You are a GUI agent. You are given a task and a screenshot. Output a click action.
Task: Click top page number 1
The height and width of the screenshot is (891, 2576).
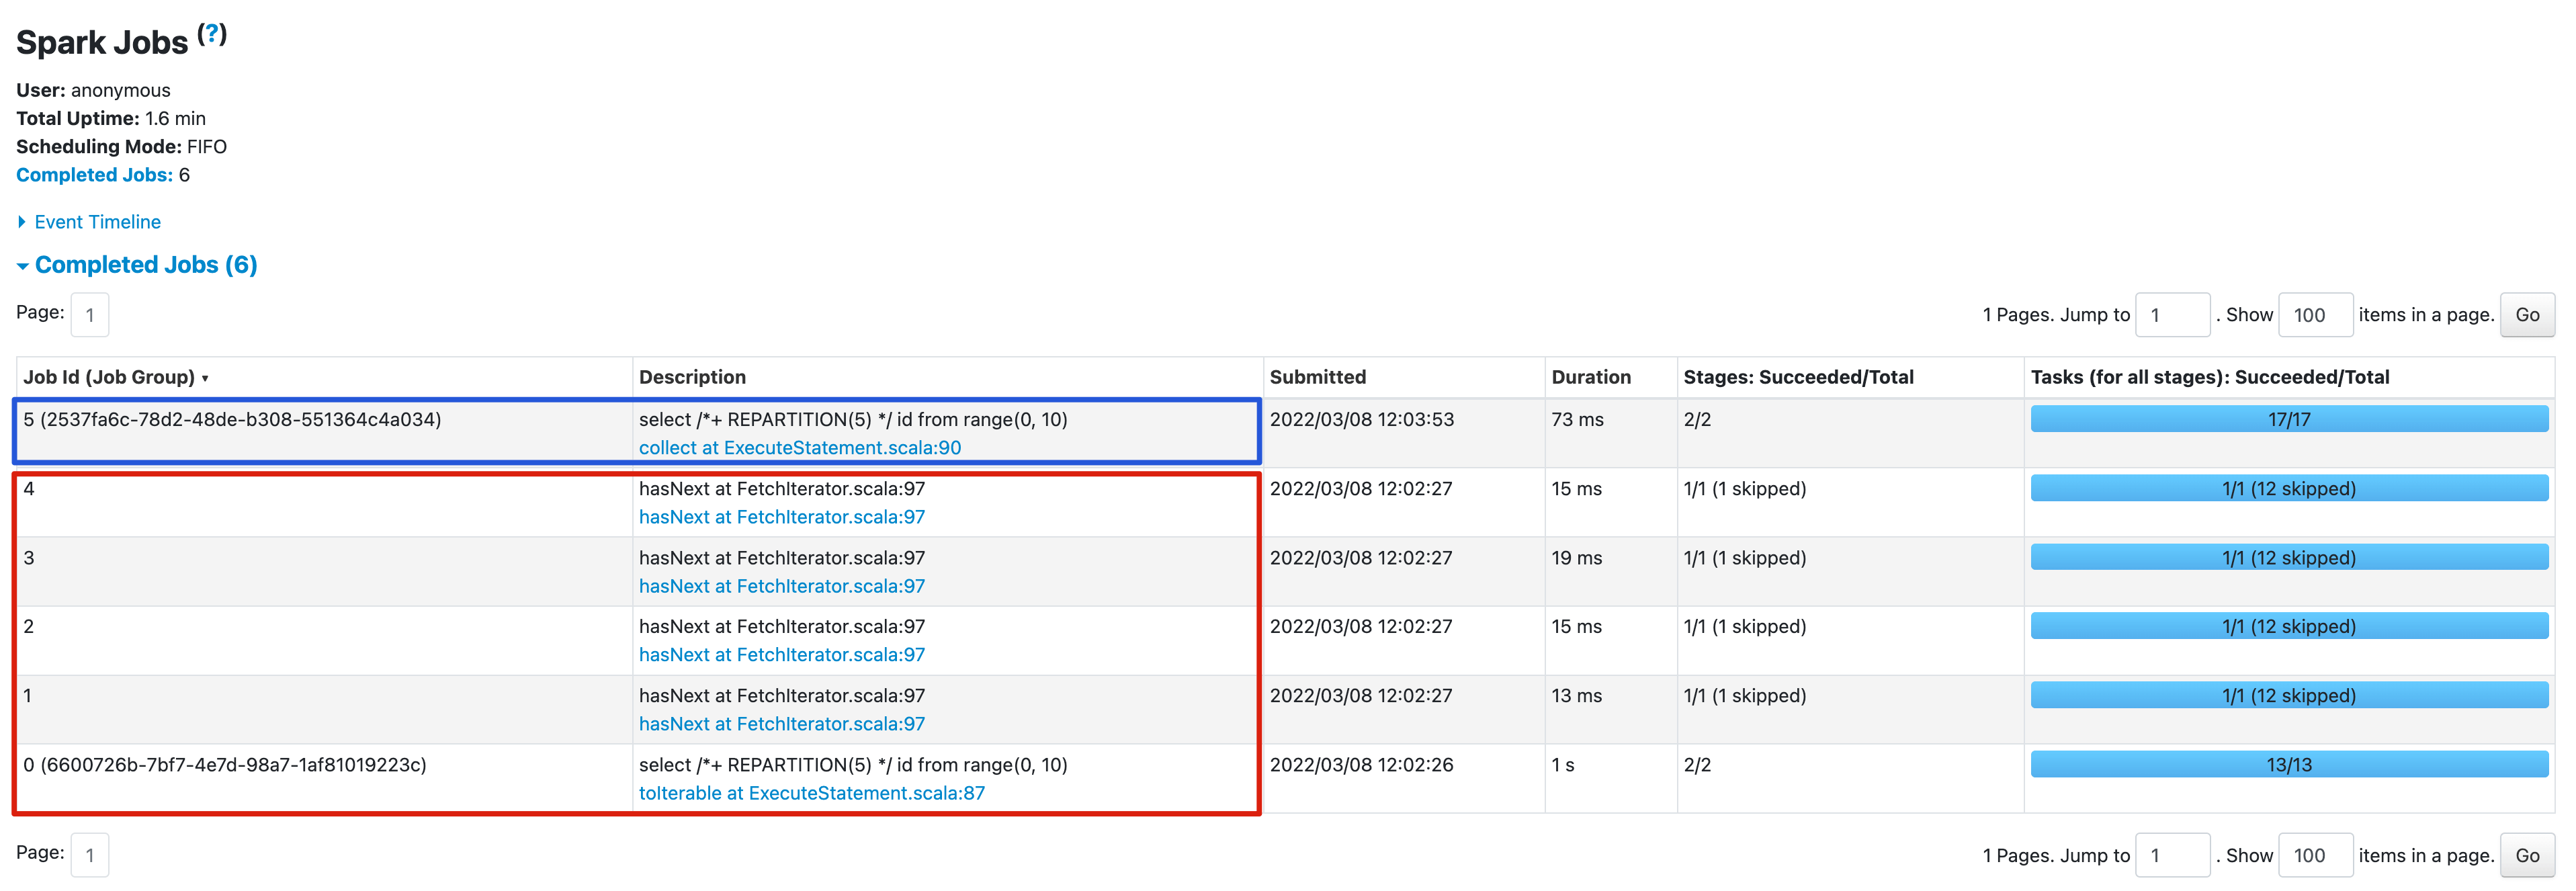click(x=90, y=315)
